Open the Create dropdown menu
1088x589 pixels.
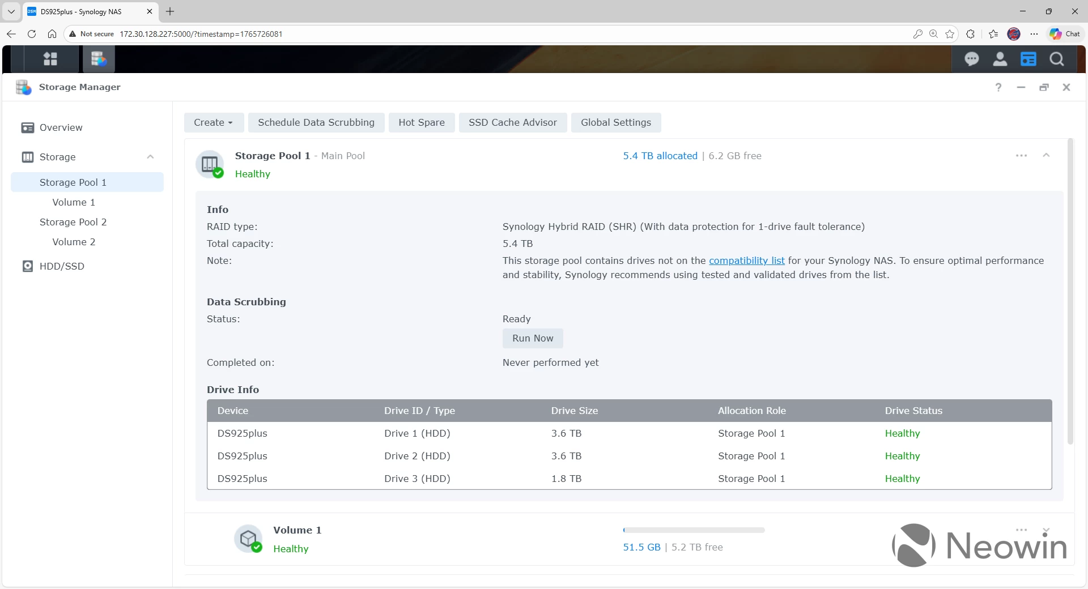click(214, 122)
